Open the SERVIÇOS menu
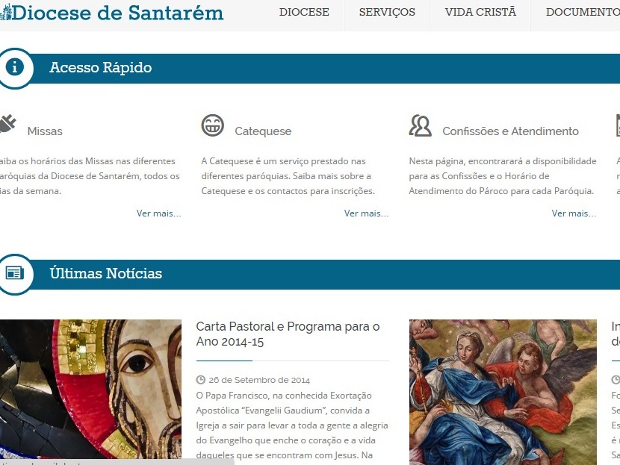The width and height of the screenshot is (620, 465). [x=387, y=12]
